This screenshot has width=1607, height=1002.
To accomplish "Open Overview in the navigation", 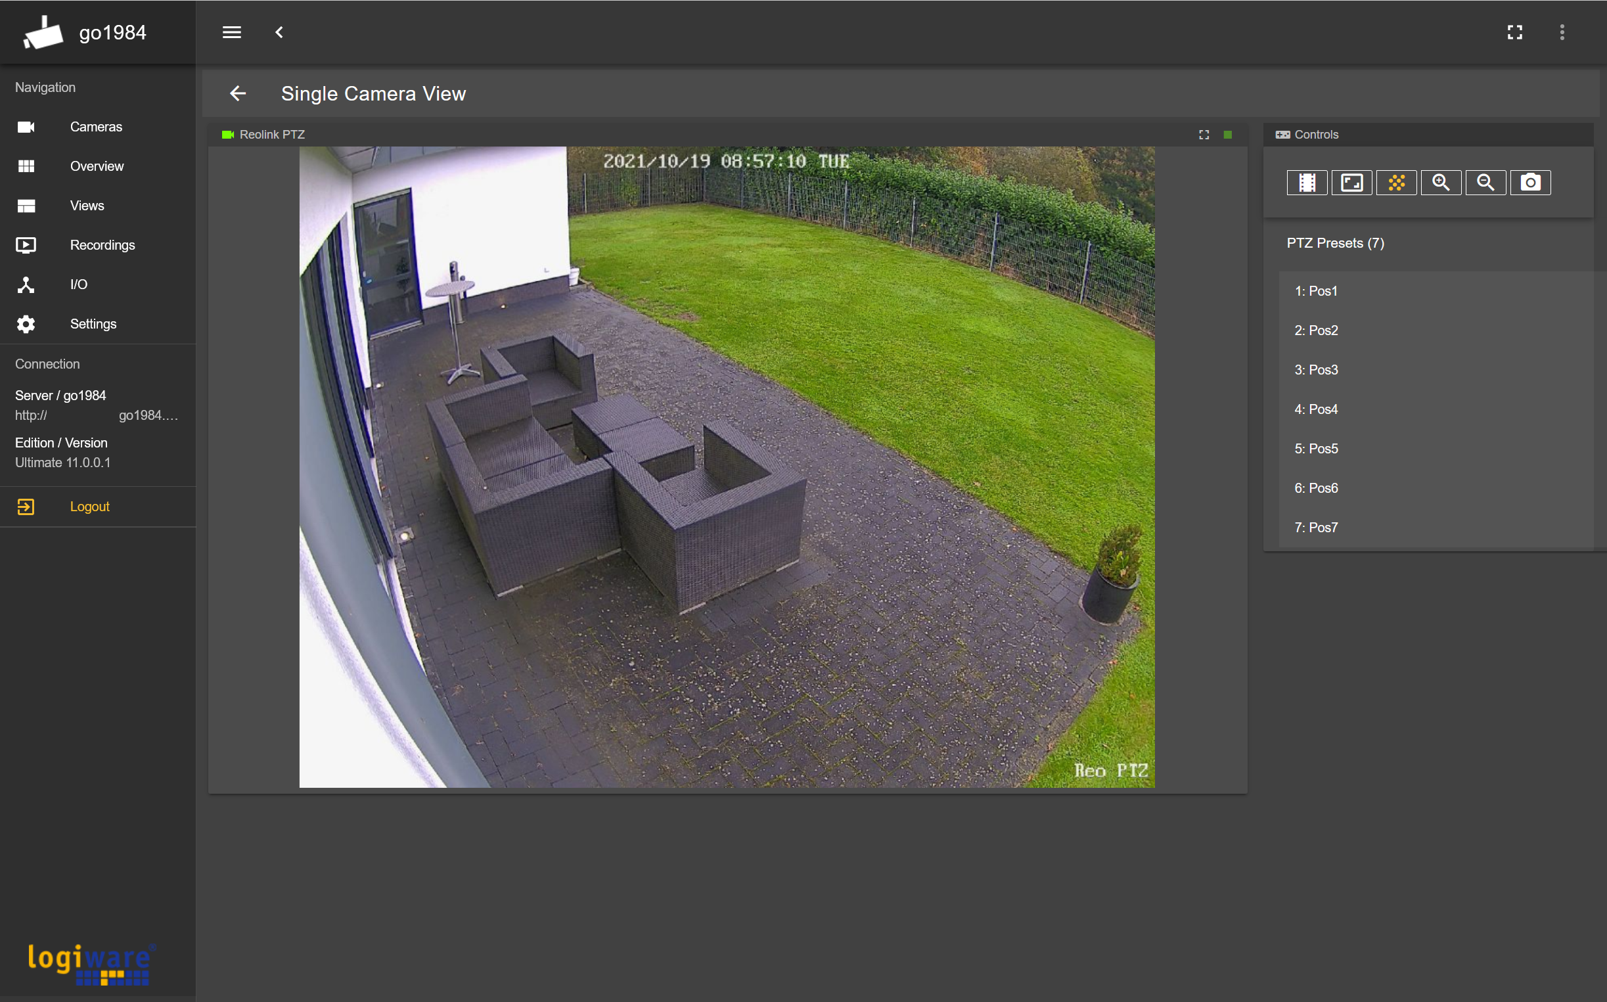I will click(97, 166).
